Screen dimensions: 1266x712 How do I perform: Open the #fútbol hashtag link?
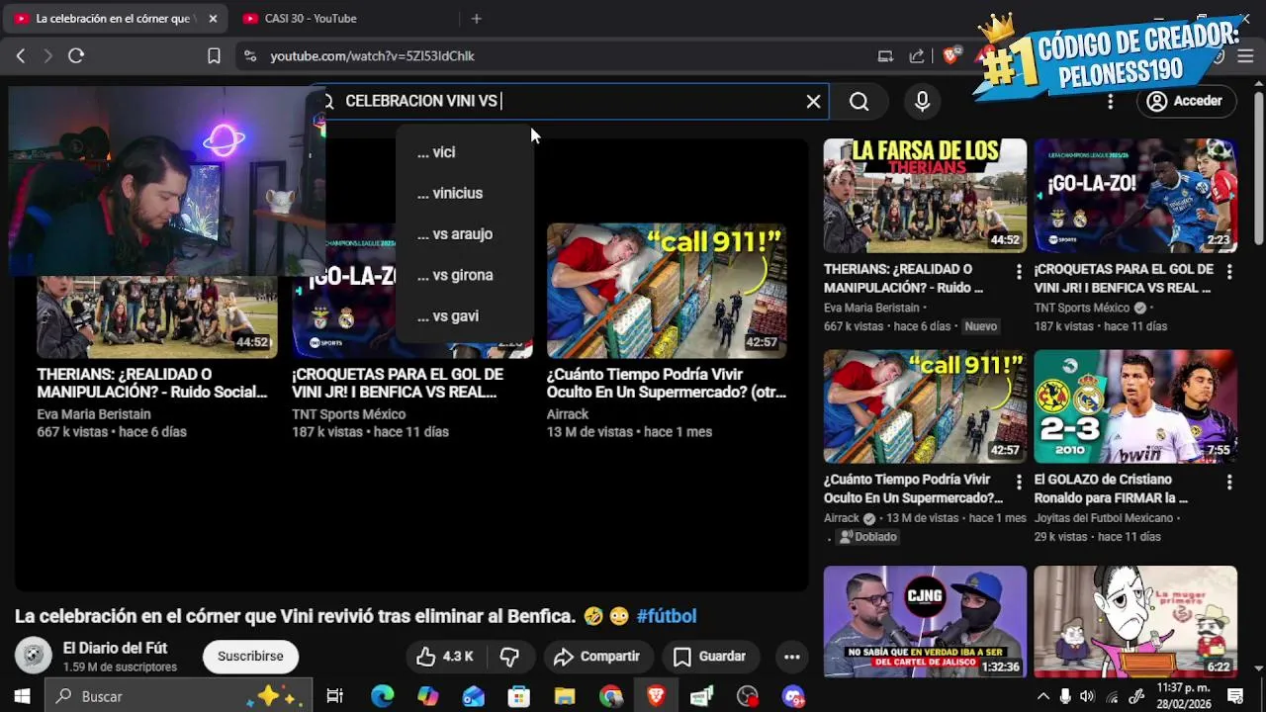coord(667,616)
